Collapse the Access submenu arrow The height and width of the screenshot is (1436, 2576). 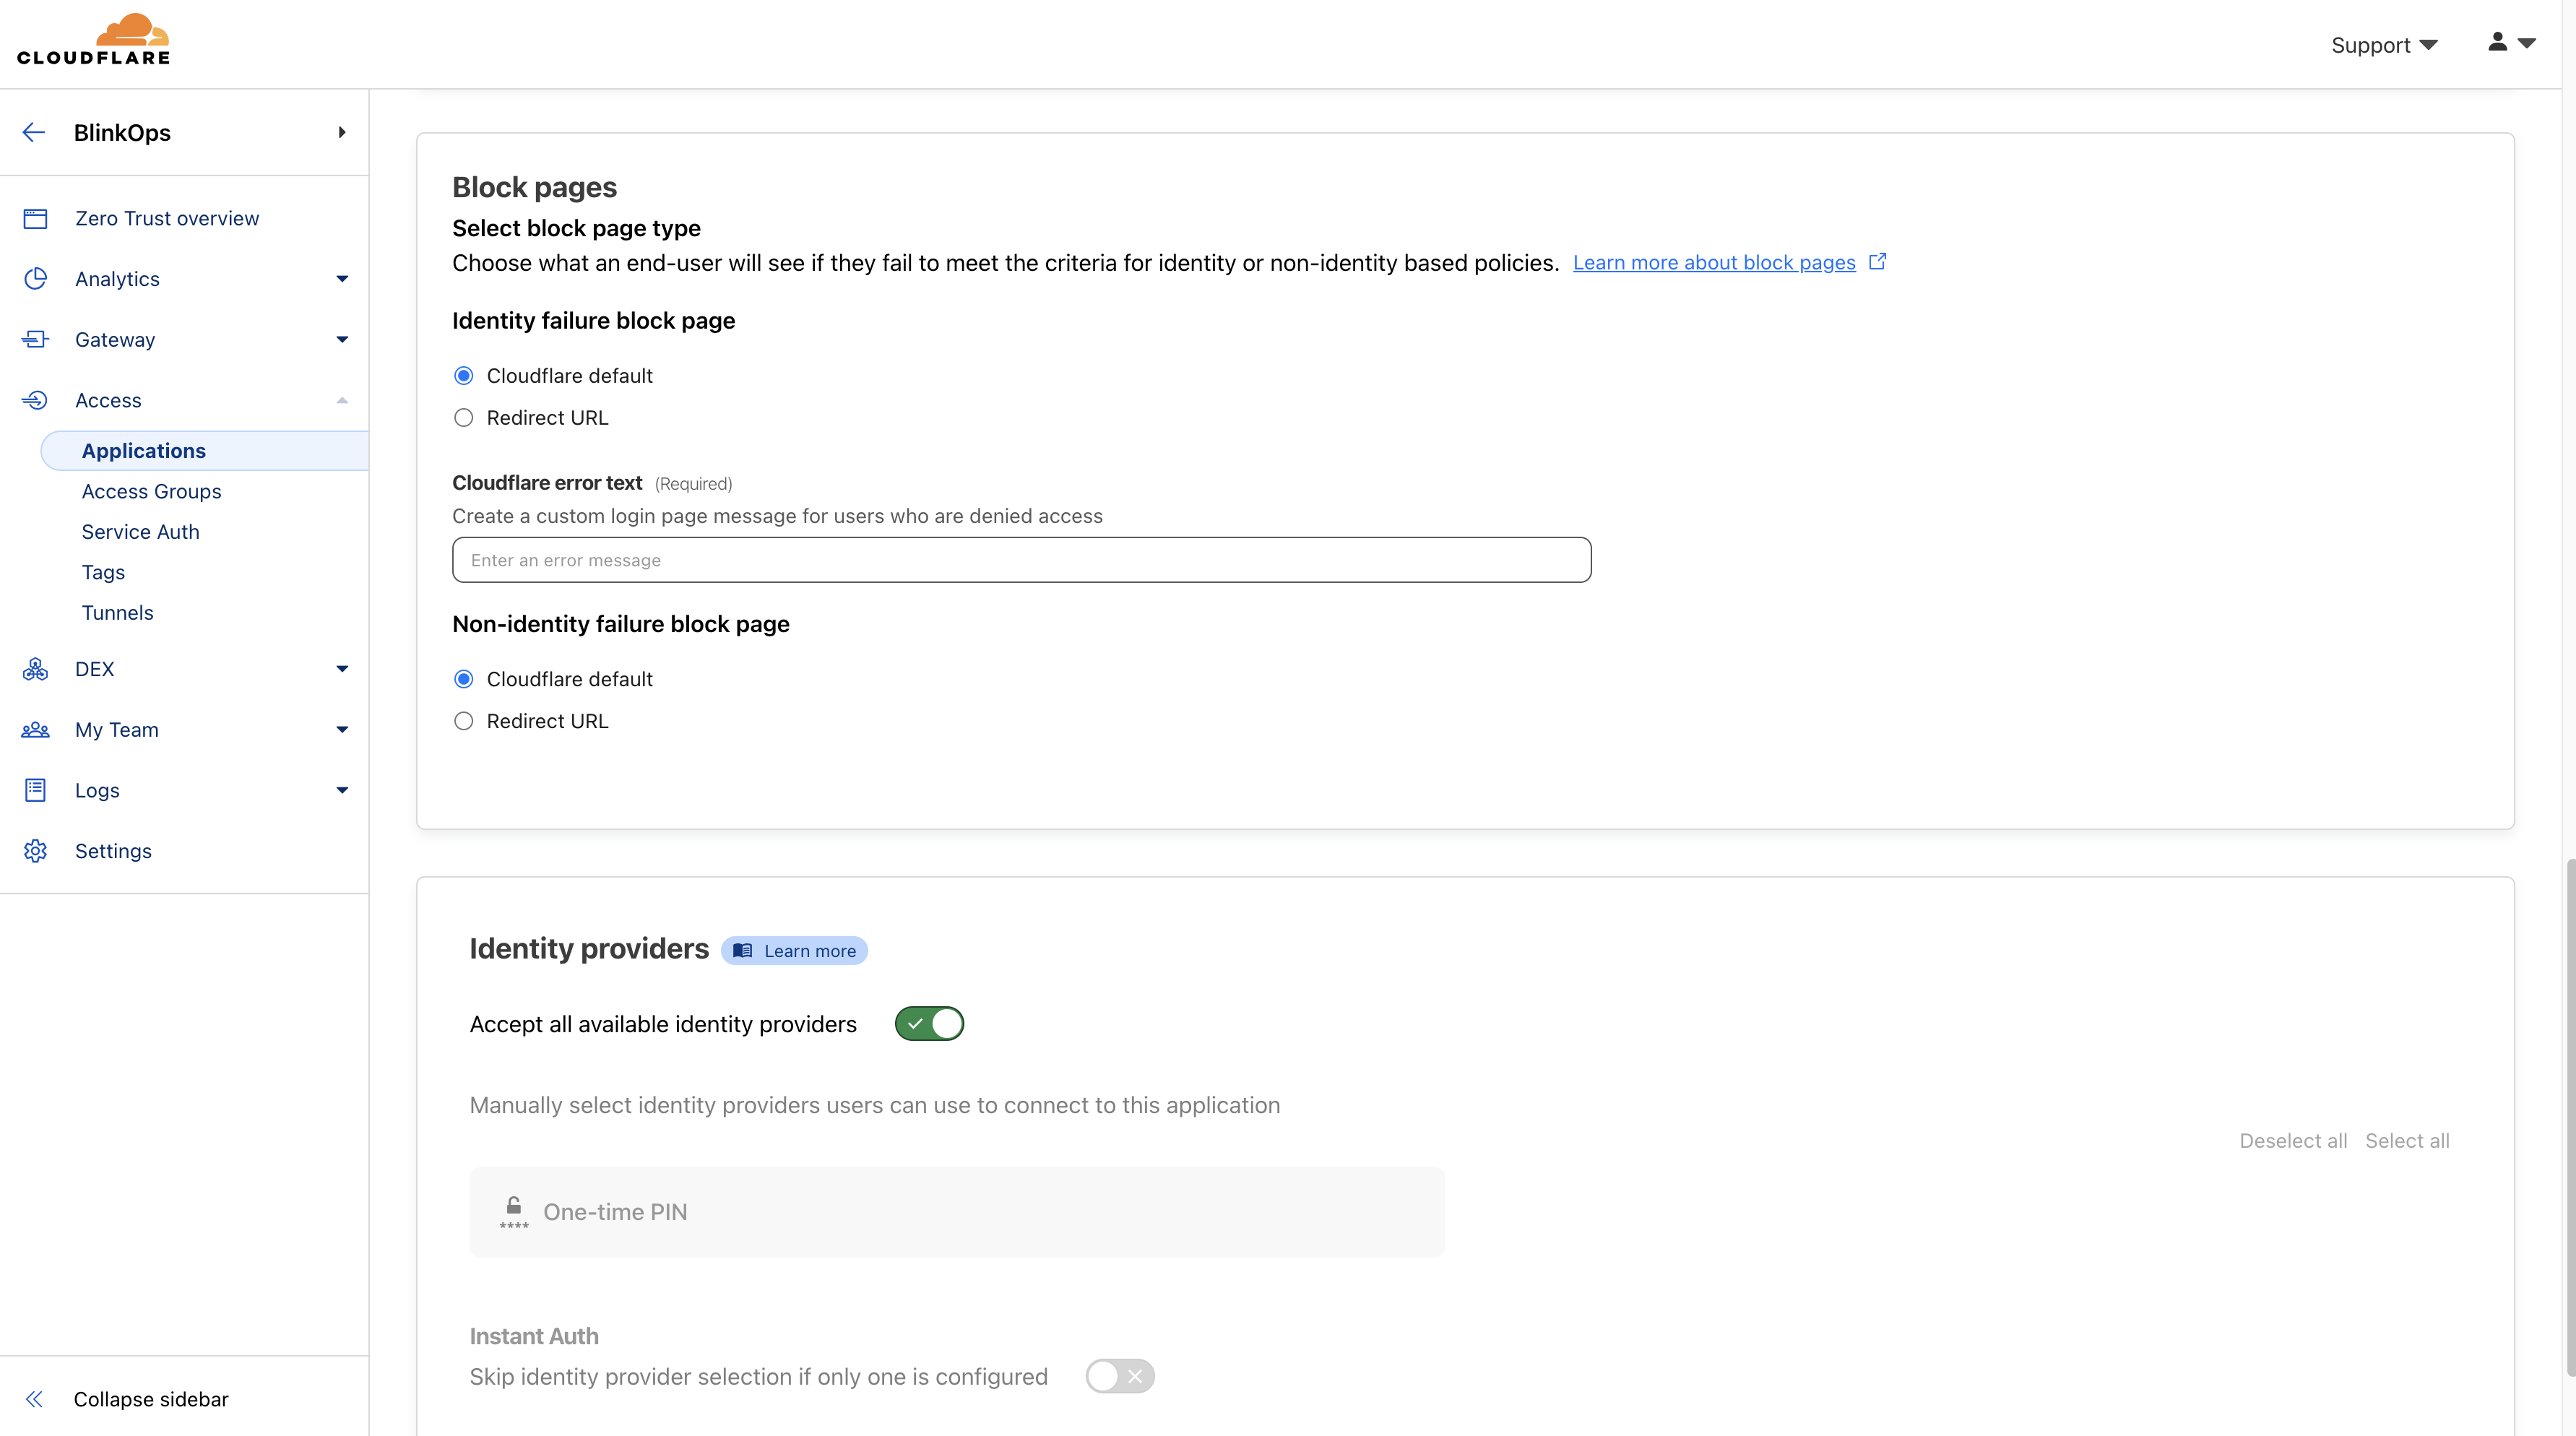click(342, 400)
